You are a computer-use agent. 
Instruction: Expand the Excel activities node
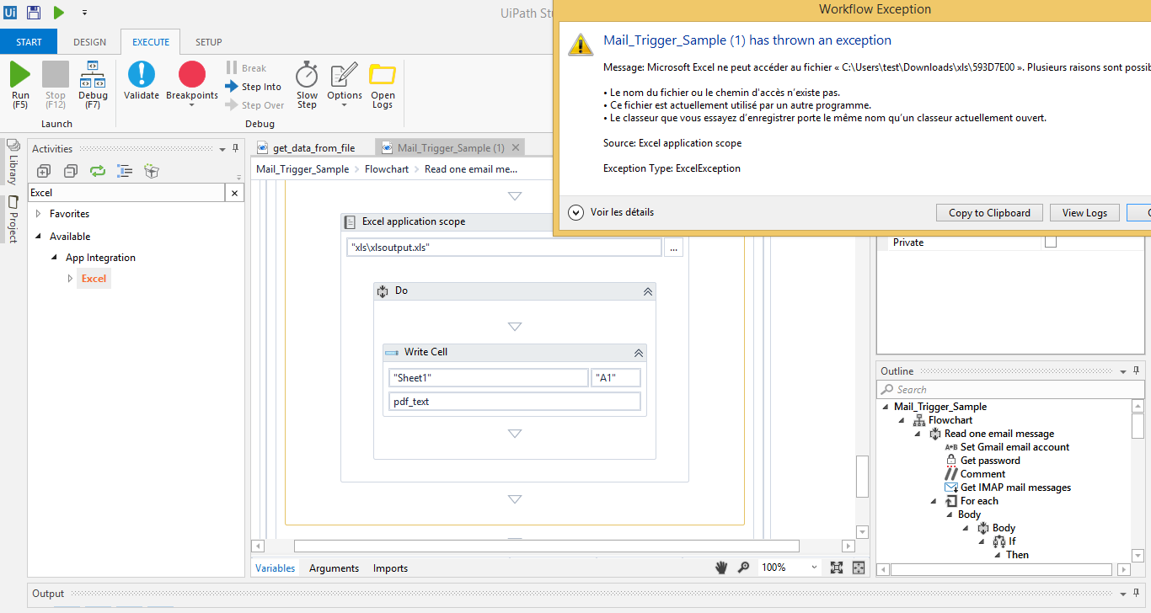point(71,279)
